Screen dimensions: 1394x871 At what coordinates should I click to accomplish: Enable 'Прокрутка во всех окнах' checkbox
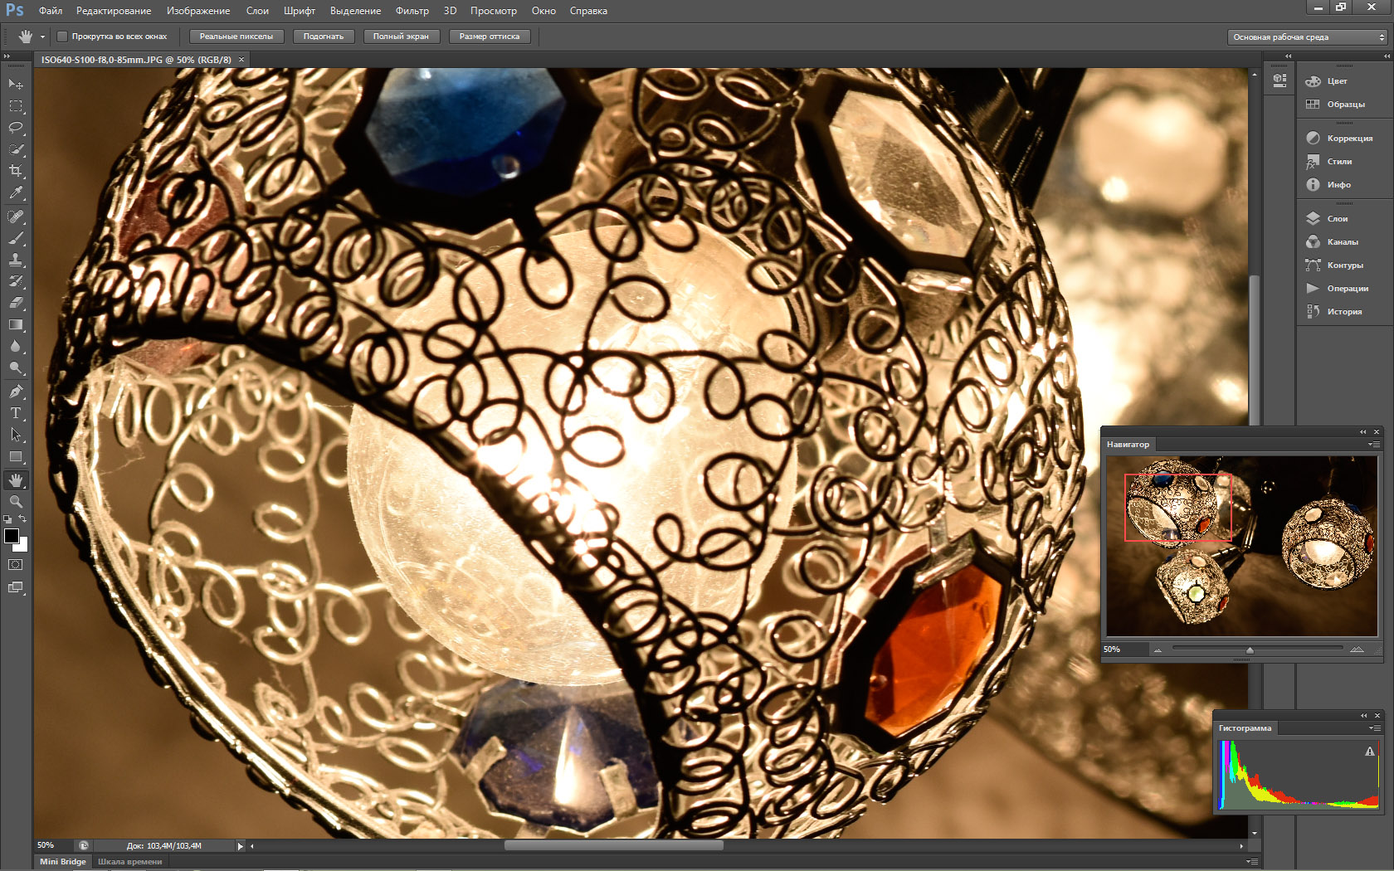62,36
